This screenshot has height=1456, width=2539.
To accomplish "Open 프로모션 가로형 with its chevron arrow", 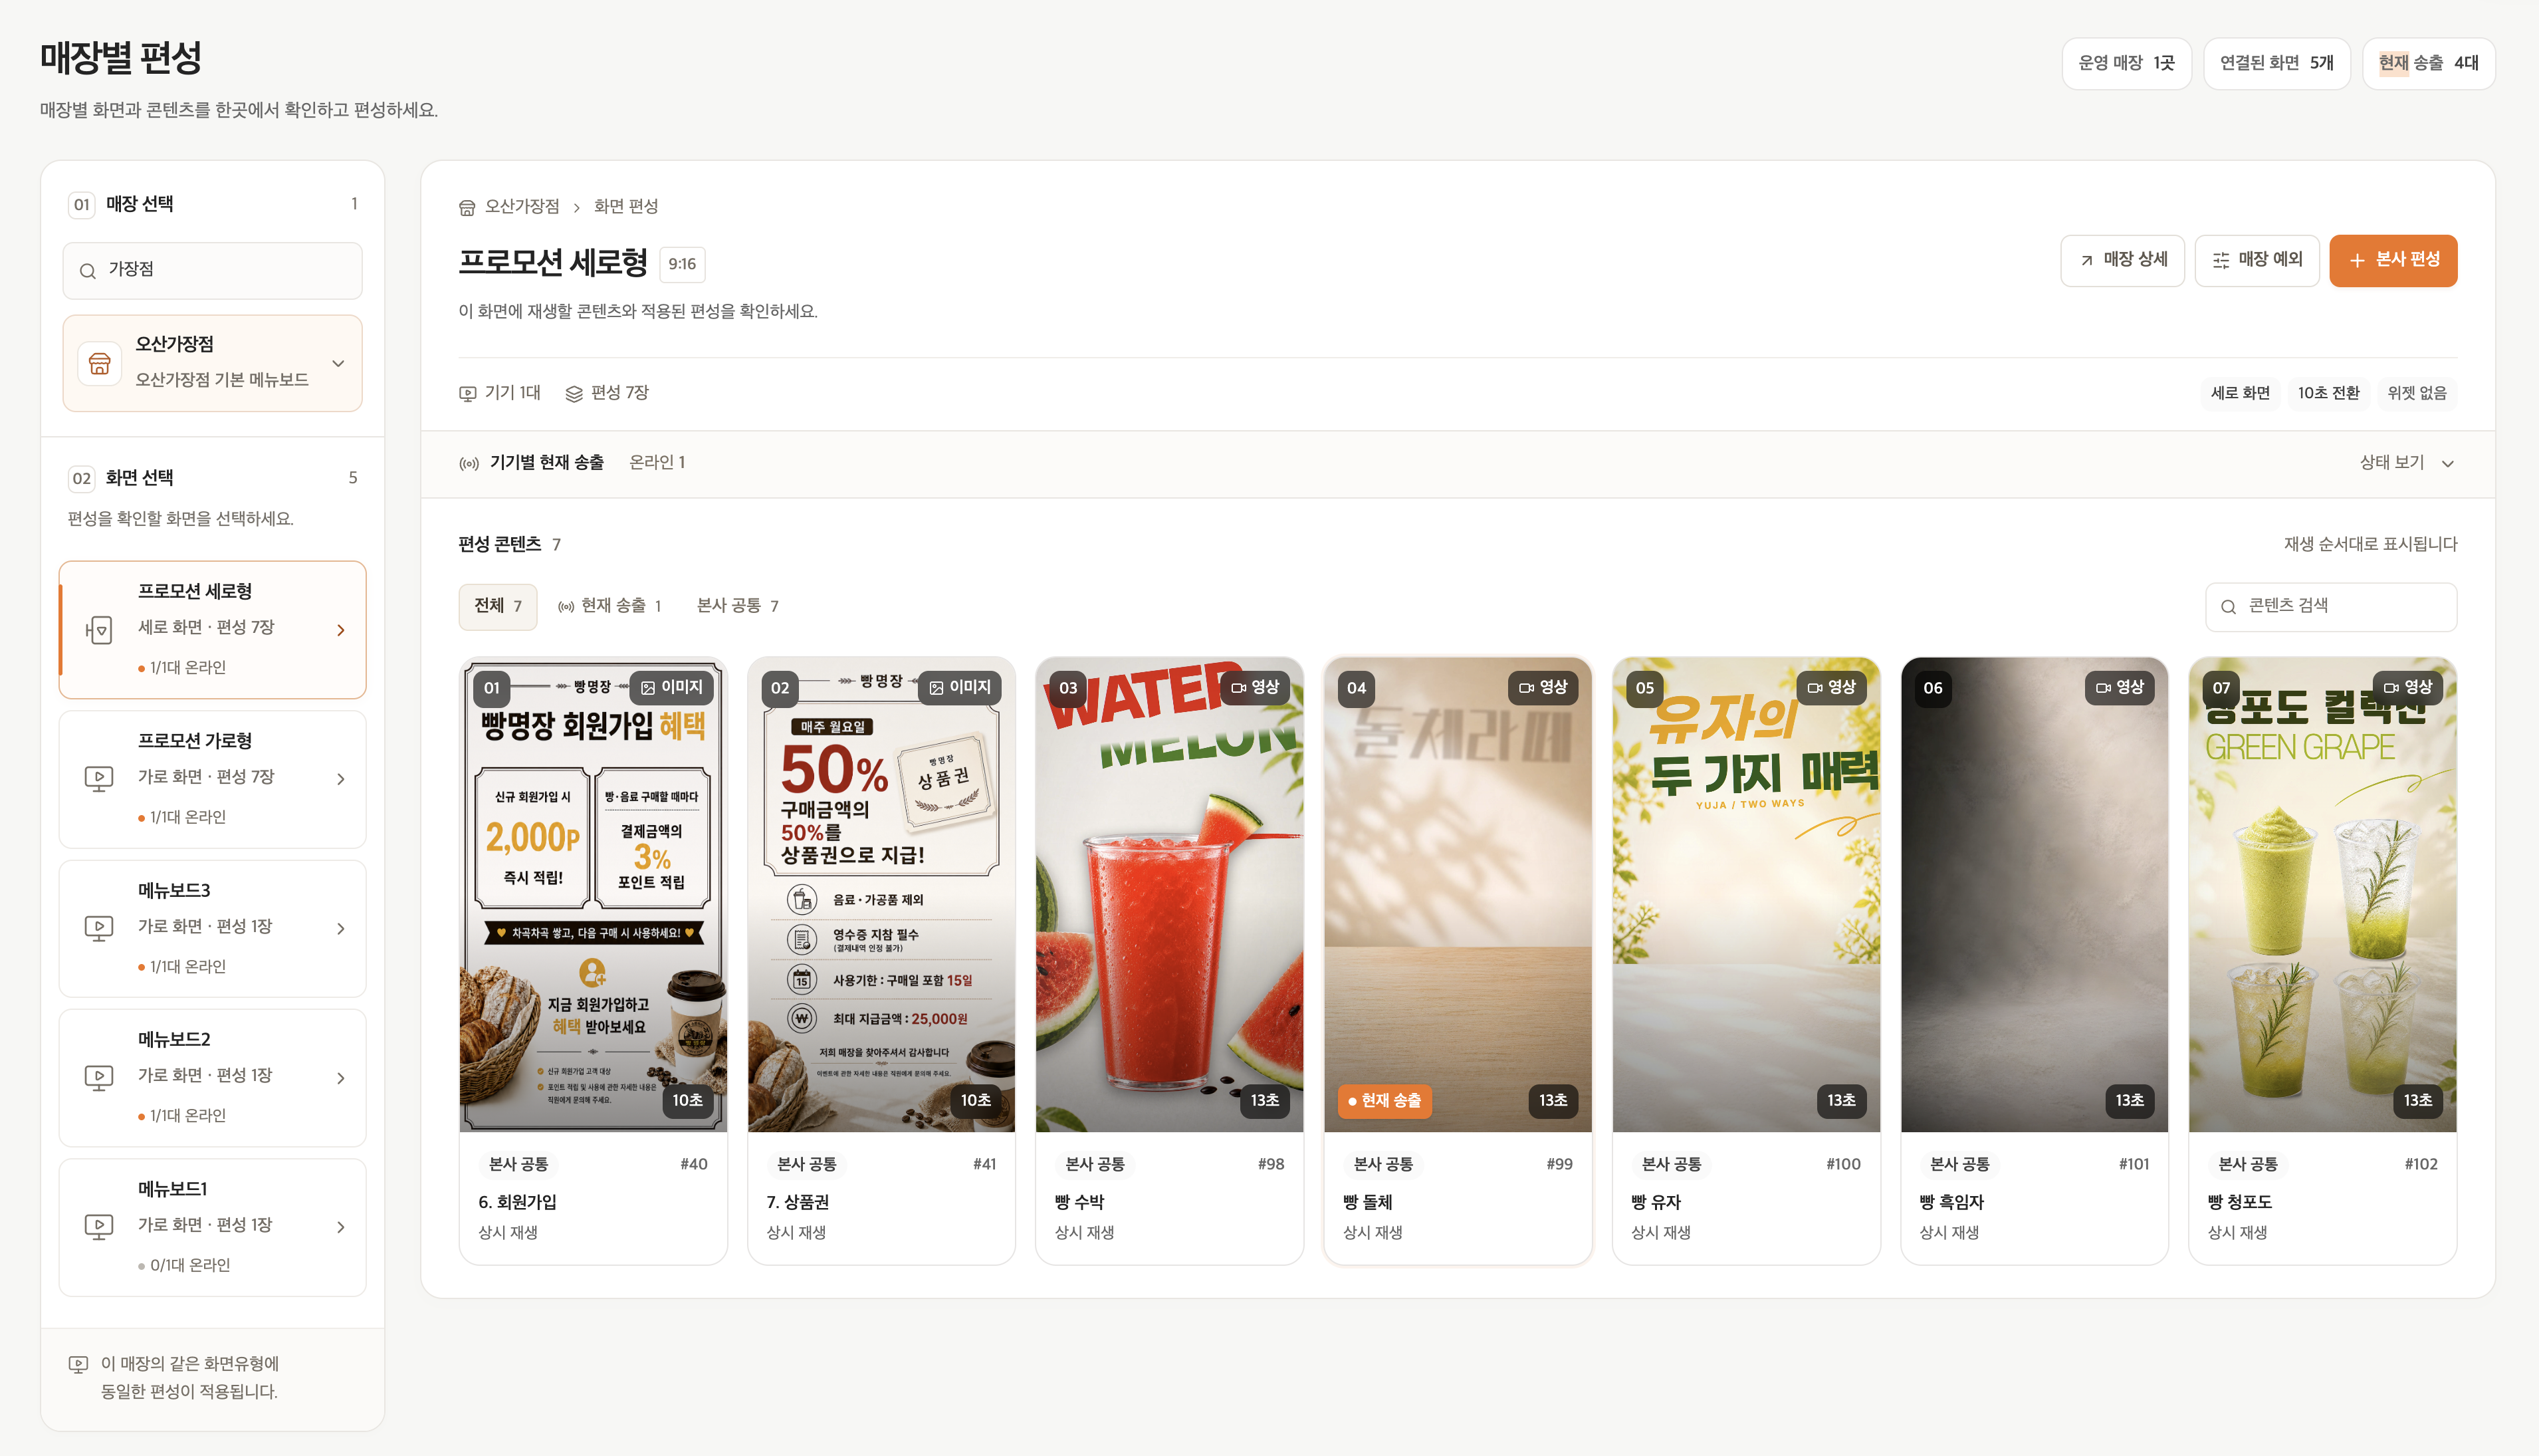I will 341,779.
